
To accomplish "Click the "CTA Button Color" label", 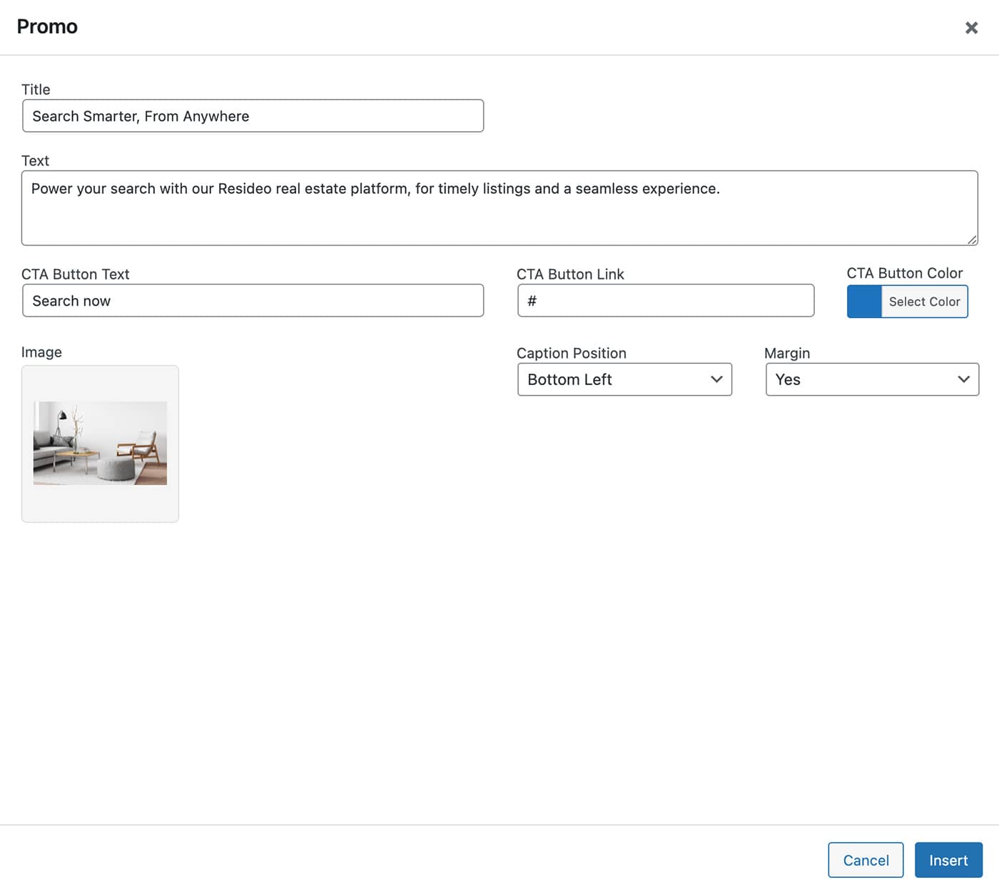I will (904, 273).
